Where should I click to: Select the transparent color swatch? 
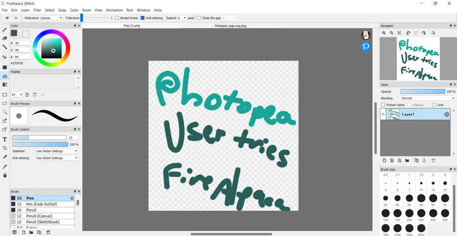click(x=26, y=34)
